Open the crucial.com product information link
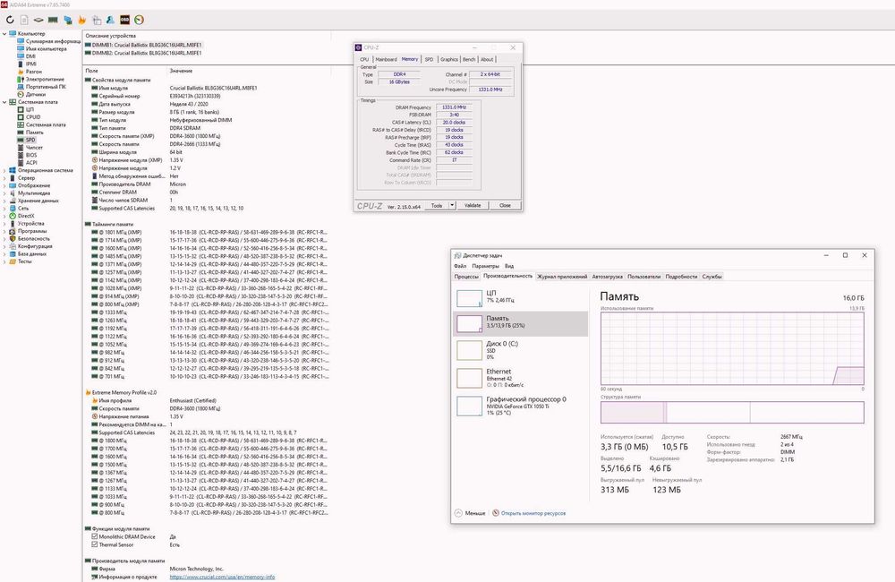This screenshot has height=582, width=895. [222, 577]
